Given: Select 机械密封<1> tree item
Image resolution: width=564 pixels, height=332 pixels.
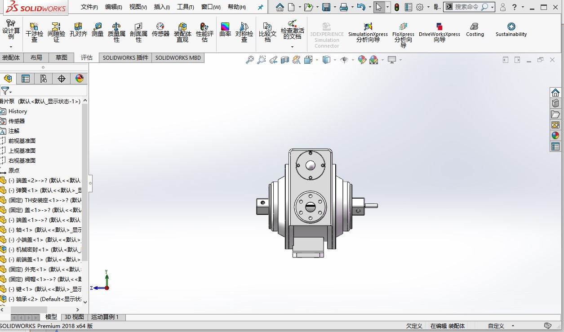Looking at the screenshot, I should (x=41, y=250).
